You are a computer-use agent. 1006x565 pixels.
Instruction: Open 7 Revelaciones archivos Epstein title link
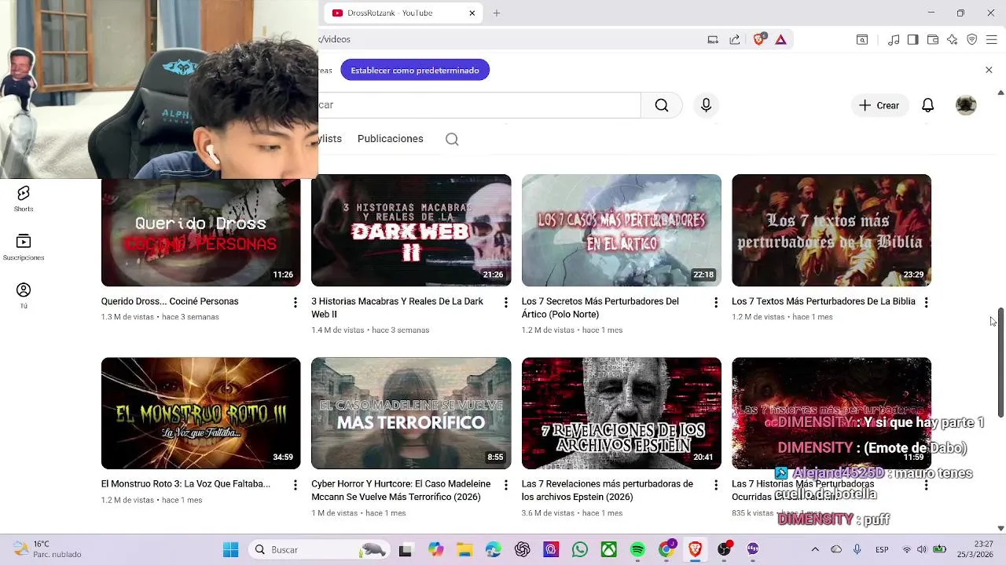[x=608, y=490]
